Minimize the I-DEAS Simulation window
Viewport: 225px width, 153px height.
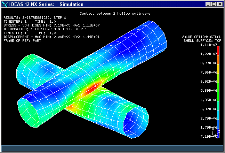208,4
